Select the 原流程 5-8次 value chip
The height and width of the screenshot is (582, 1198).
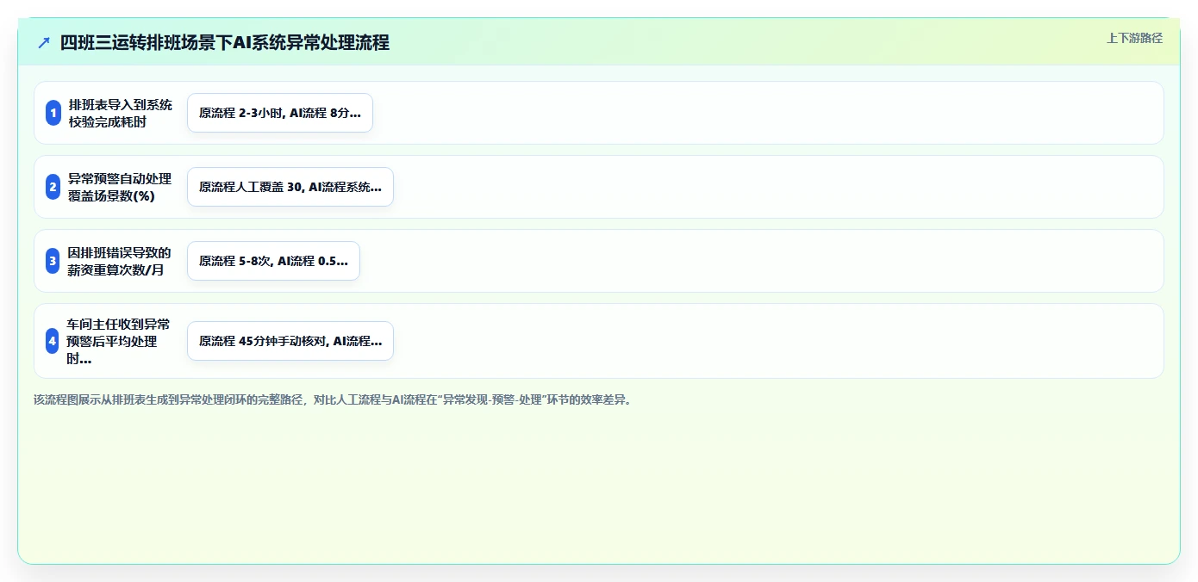point(273,261)
